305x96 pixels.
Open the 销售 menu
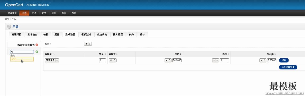(x=44, y=13)
